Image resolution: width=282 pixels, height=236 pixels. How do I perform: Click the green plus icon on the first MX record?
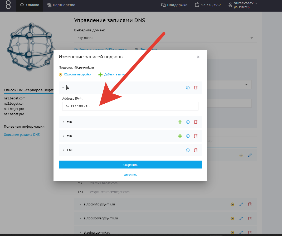point(180,122)
